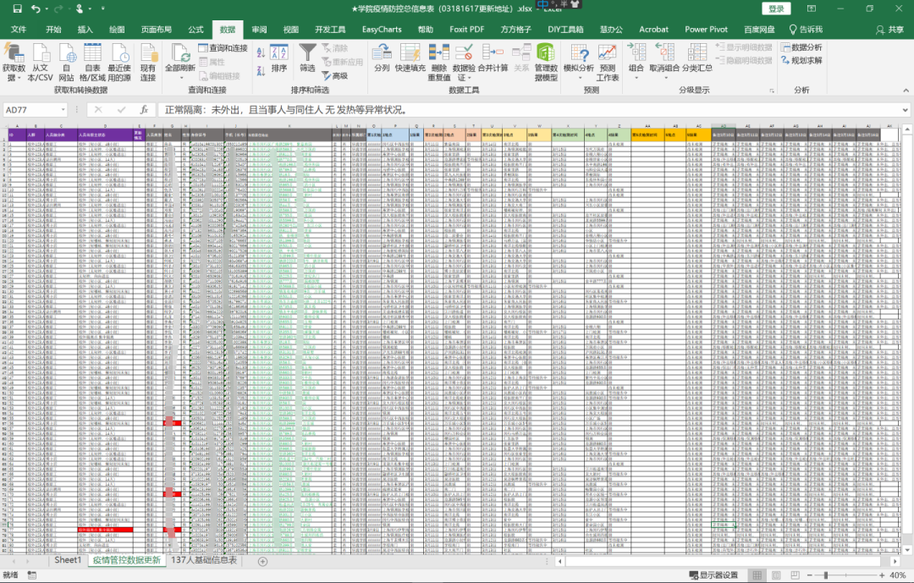Open the Name Box dropdown for AD77
914x583 pixels.
[x=63, y=110]
